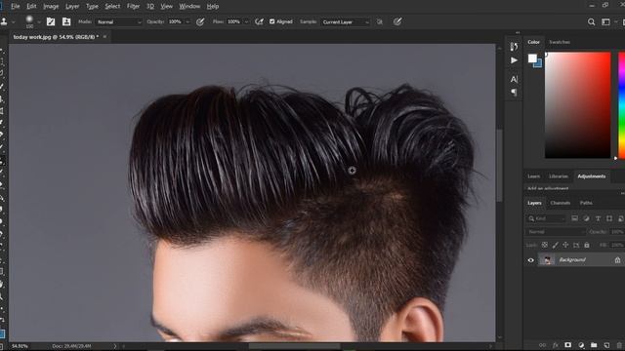Open the Select menu

[x=112, y=7]
